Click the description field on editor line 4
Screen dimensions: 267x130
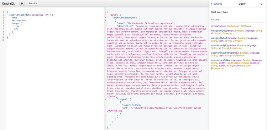pyautogui.click(x=19, y=20)
